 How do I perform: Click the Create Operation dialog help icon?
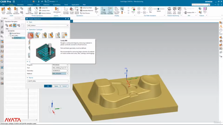click(66, 19)
